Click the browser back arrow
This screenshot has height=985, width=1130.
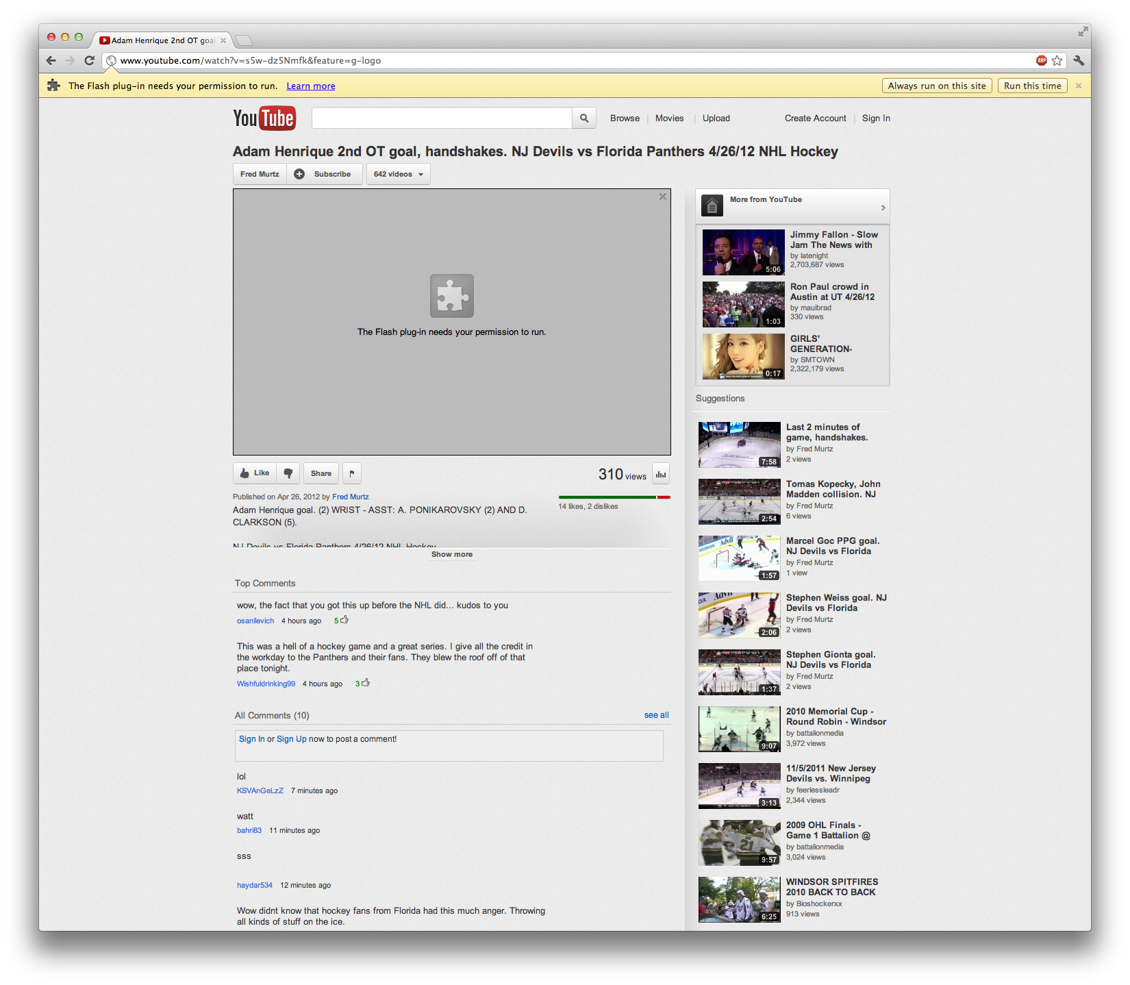tap(51, 60)
